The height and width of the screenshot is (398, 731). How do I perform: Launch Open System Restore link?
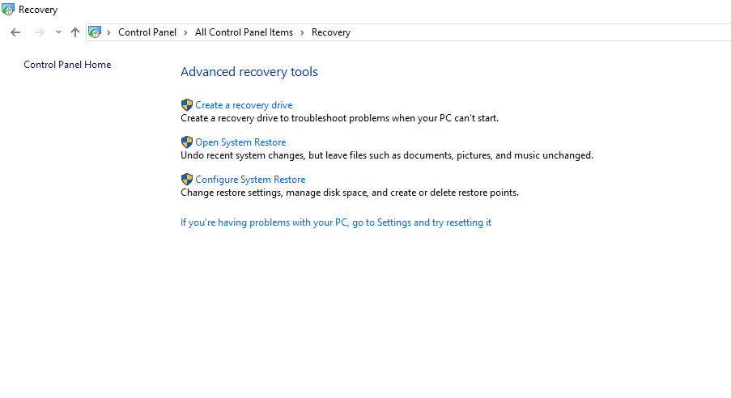240,142
